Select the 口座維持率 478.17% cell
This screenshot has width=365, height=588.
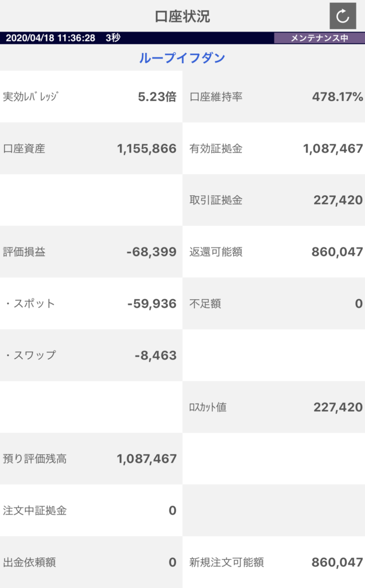click(274, 96)
